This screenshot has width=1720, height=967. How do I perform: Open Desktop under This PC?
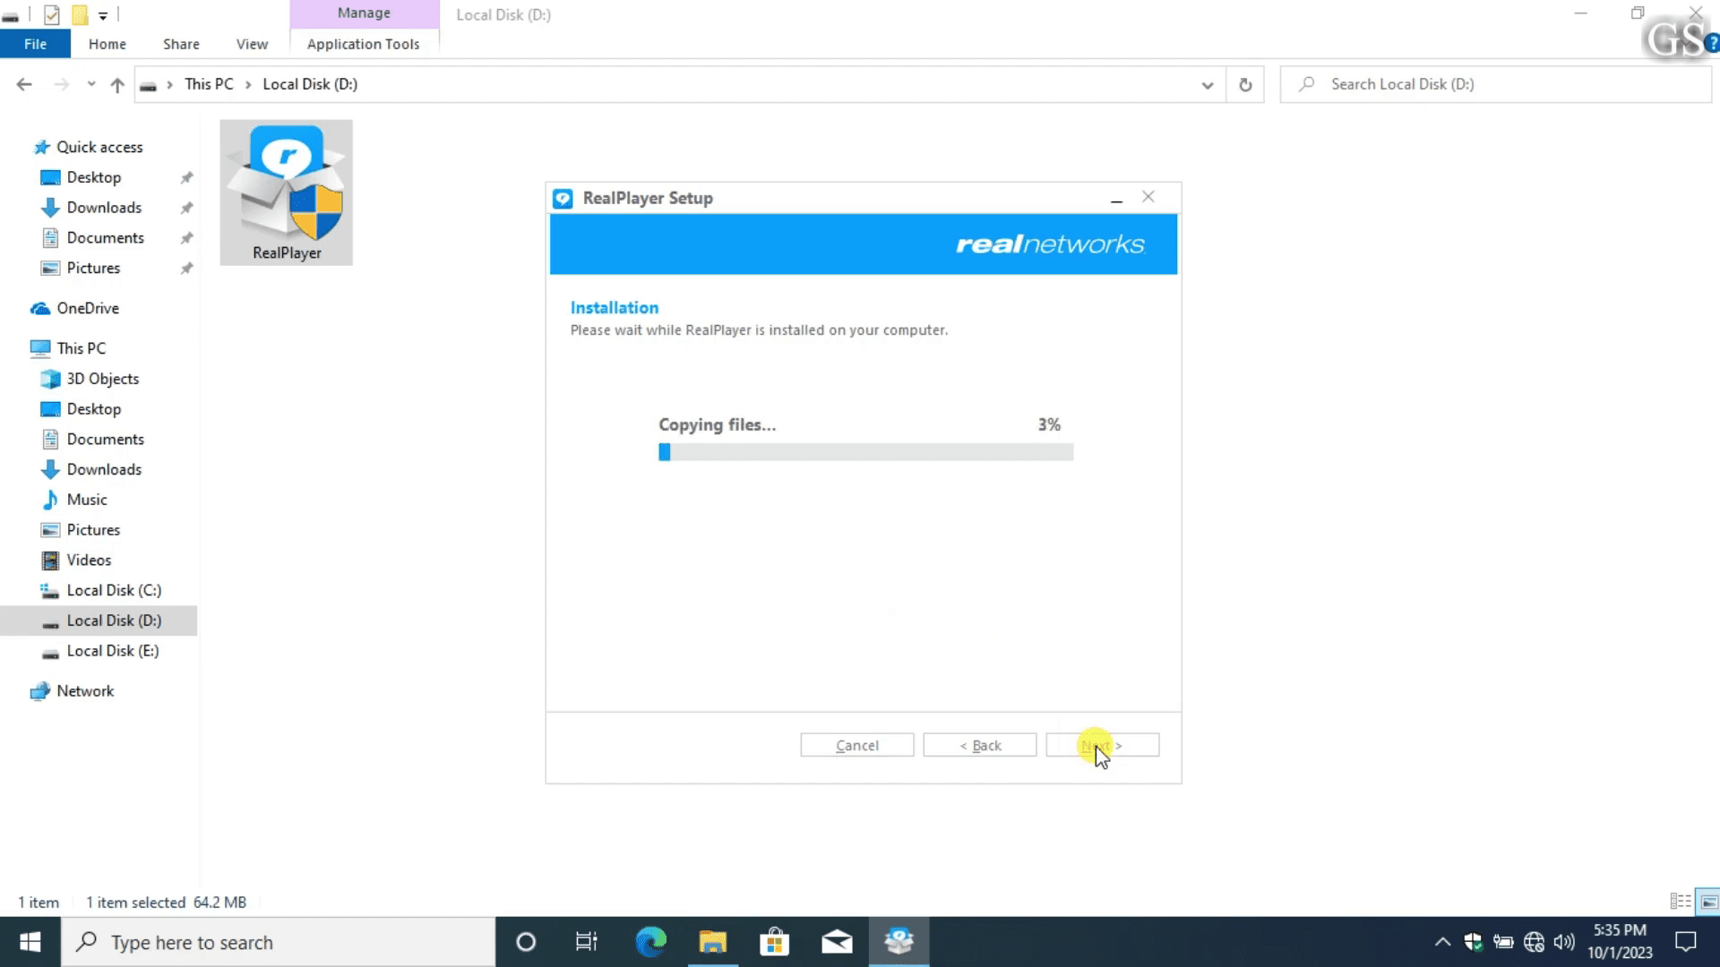(93, 409)
